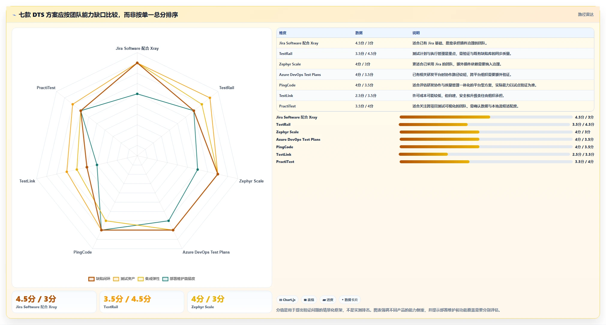Select the TestLink cell in the table
The height and width of the screenshot is (325, 606).
314,96
